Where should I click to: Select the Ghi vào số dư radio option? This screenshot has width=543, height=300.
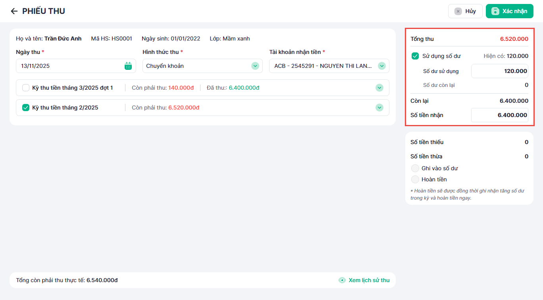pyautogui.click(x=415, y=168)
